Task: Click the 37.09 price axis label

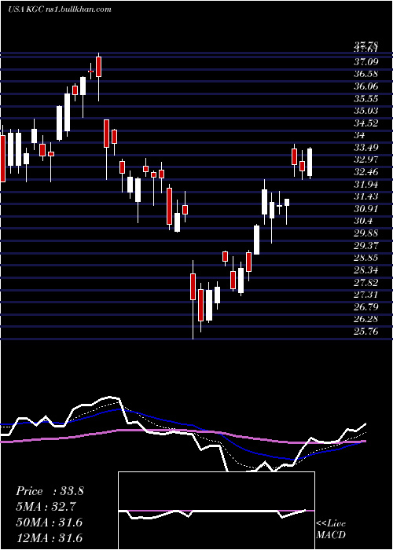Action: (x=367, y=62)
